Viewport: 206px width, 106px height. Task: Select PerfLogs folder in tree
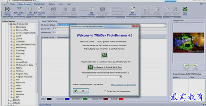(x=20, y=71)
